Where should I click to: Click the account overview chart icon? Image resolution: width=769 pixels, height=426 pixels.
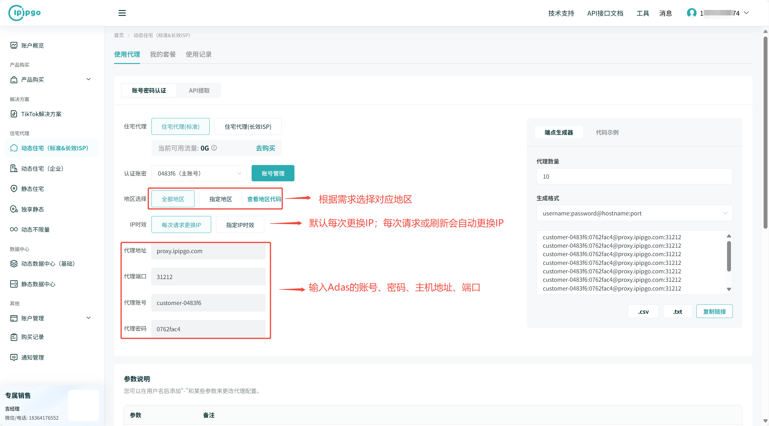tap(14, 45)
